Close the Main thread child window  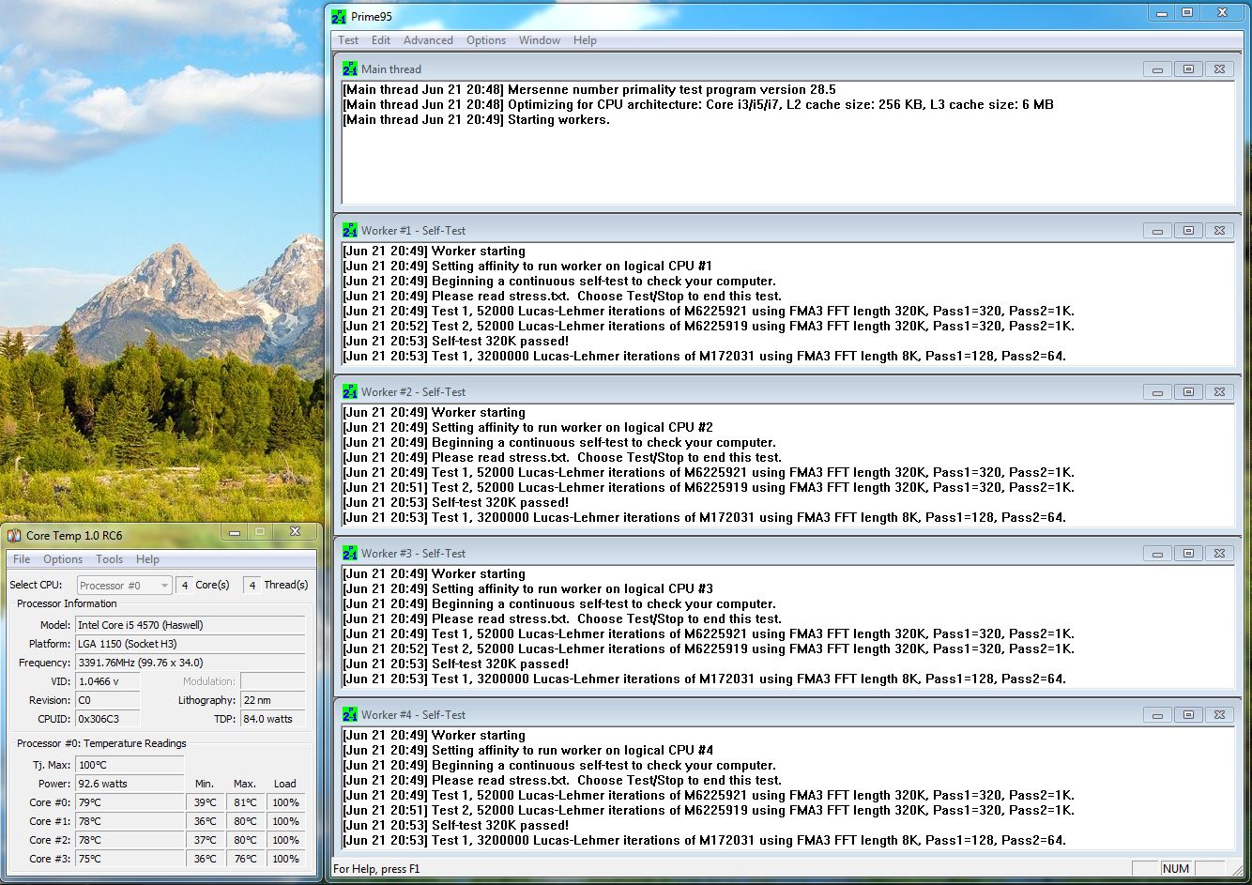(x=1219, y=69)
